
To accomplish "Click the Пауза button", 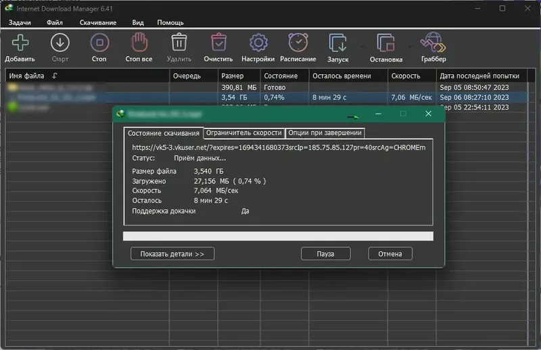I will tap(325, 254).
